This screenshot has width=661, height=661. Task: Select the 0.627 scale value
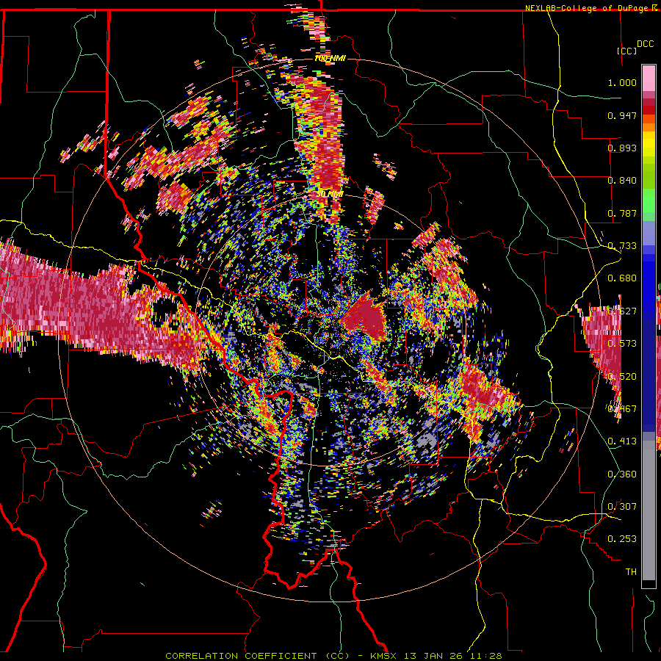(622, 311)
